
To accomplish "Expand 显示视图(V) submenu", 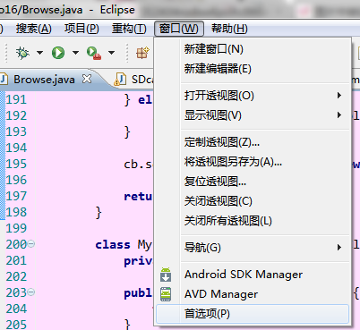I will pos(253,115).
